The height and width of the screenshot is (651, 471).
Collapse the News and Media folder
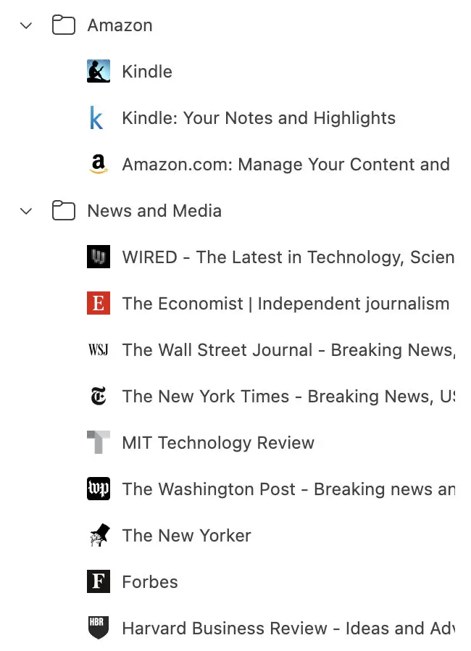click(27, 211)
